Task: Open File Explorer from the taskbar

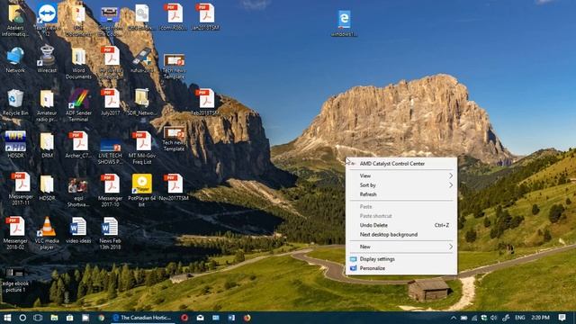Action: [54, 318]
